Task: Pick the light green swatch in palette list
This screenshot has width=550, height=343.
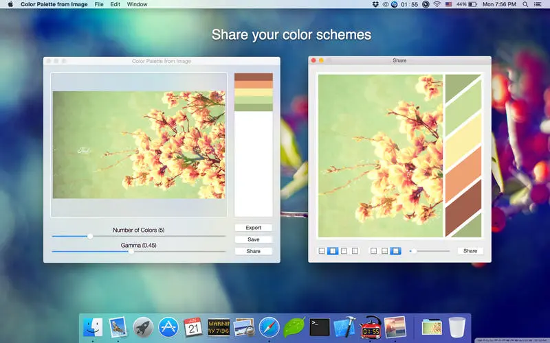Action: click(x=253, y=100)
